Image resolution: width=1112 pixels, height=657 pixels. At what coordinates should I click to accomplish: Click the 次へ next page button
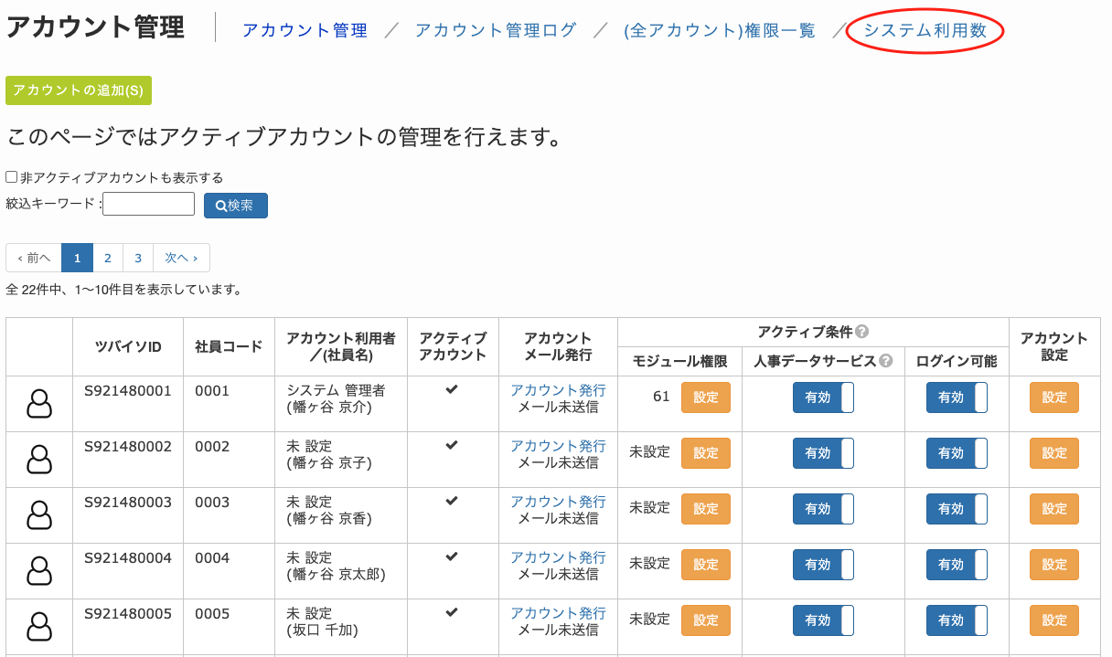coord(181,258)
